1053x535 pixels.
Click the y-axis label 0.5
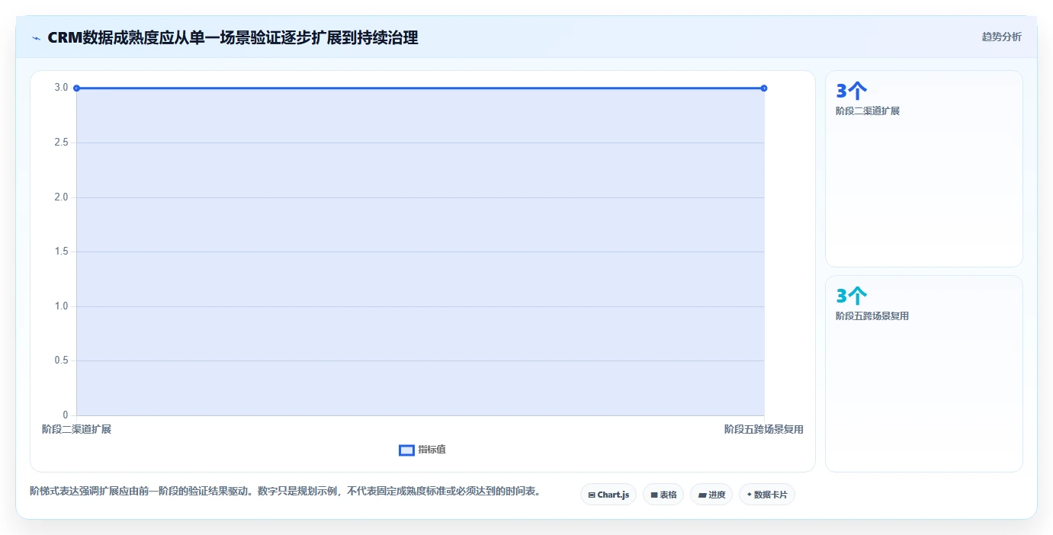coord(61,360)
